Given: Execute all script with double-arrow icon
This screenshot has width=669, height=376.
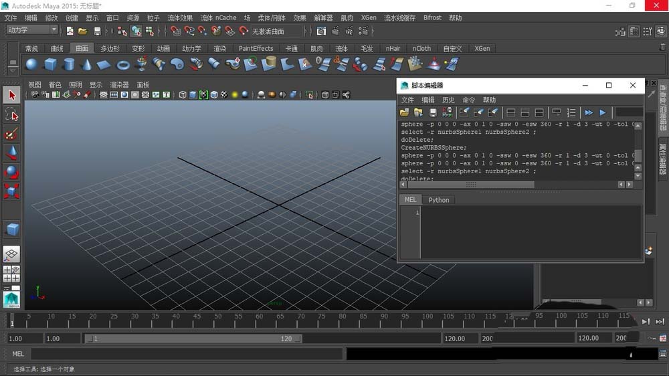Looking at the screenshot, I should tap(589, 112).
